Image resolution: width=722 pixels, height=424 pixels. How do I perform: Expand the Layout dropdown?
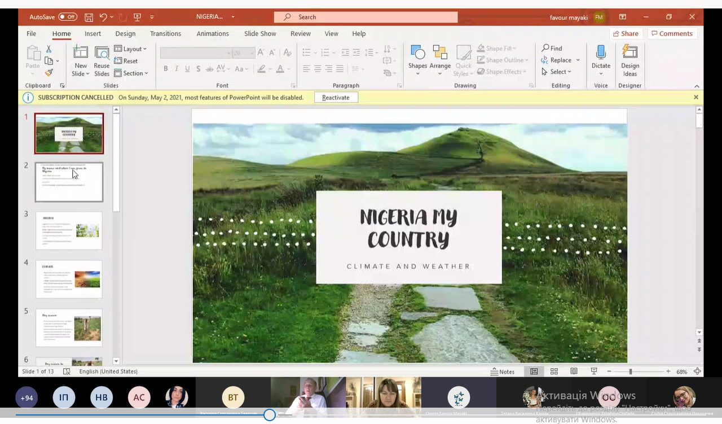coord(130,49)
